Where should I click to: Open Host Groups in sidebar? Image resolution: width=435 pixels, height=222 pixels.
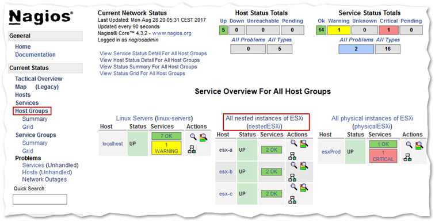tap(32, 111)
